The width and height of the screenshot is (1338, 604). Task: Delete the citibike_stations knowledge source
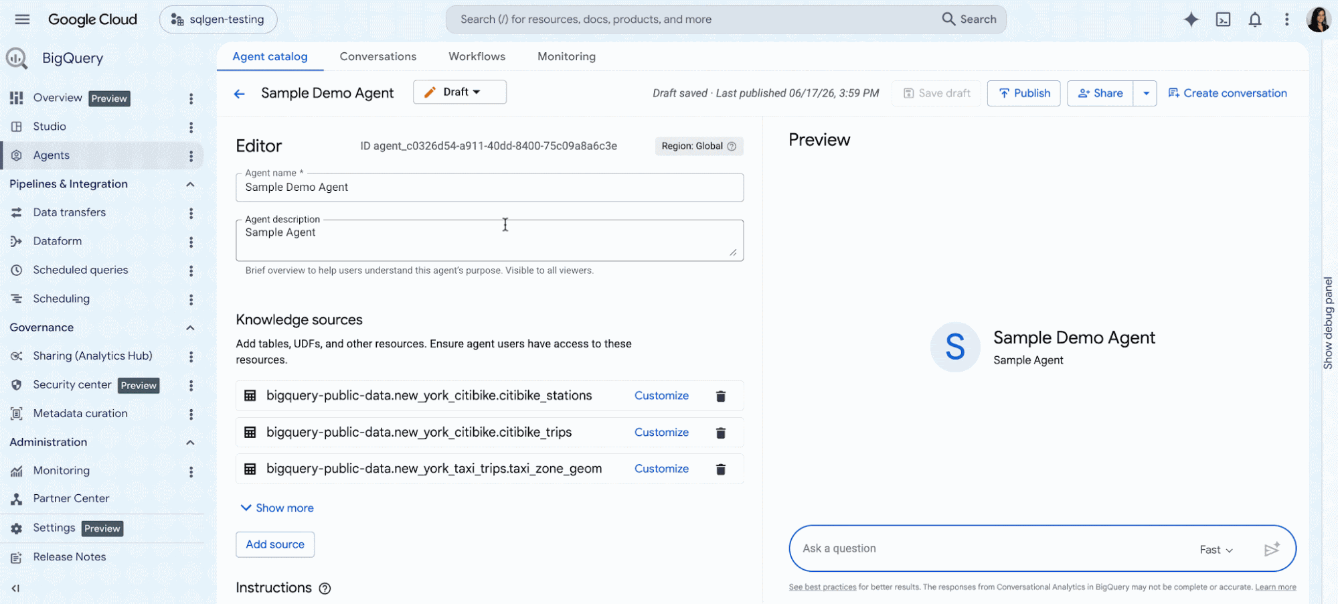[x=721, y=396]
